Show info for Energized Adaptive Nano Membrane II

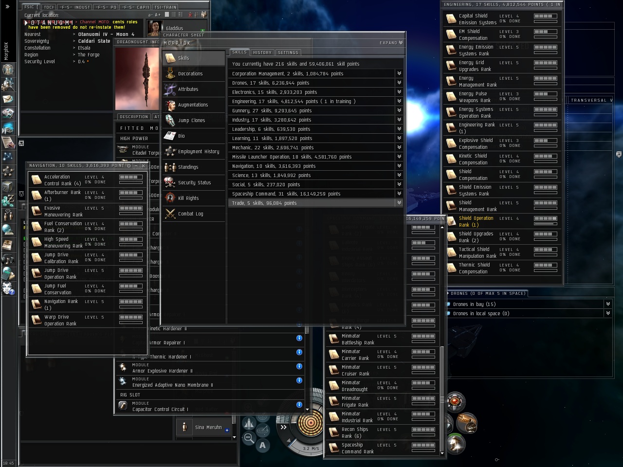pos(299,380)
